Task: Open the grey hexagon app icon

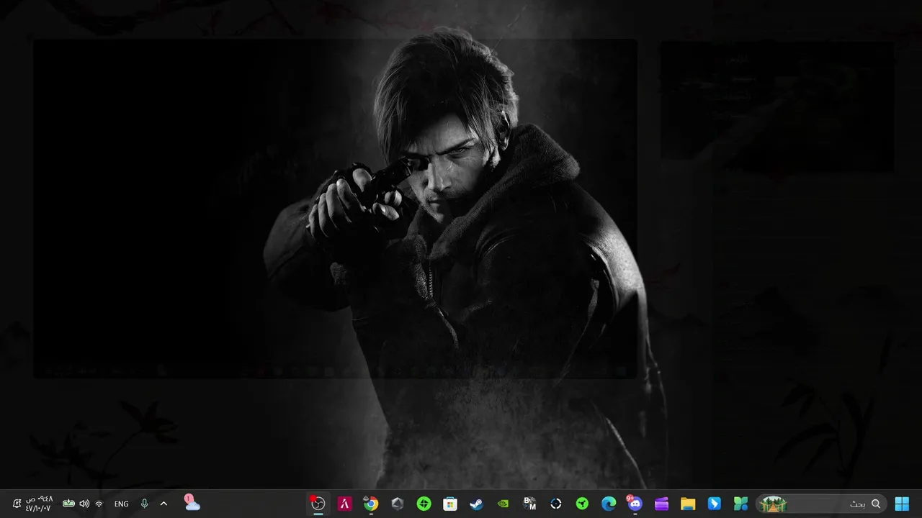Action: pos(398,504)
